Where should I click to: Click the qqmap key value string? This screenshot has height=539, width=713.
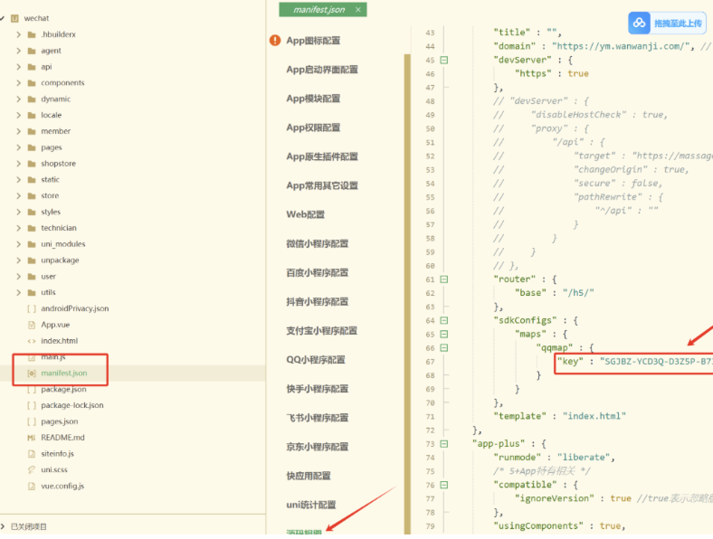[656, 361]
